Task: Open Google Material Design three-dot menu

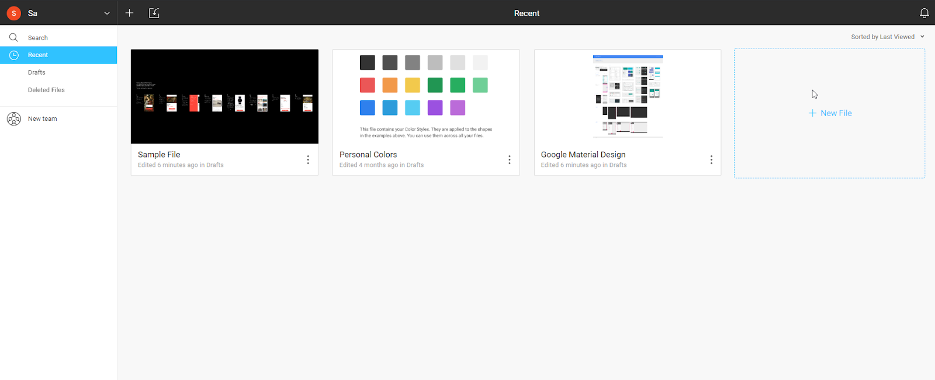Action: pos(711,160)
